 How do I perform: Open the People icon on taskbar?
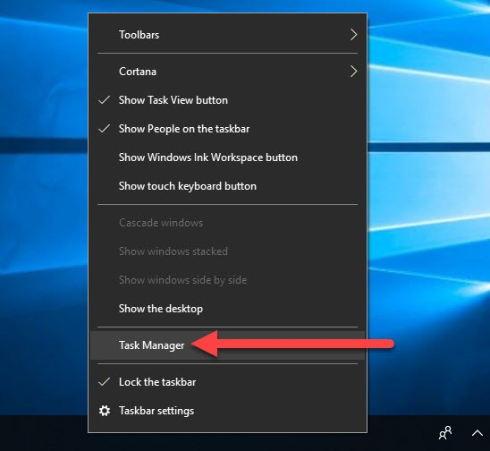pyautogui.click(x=445, y=433)
